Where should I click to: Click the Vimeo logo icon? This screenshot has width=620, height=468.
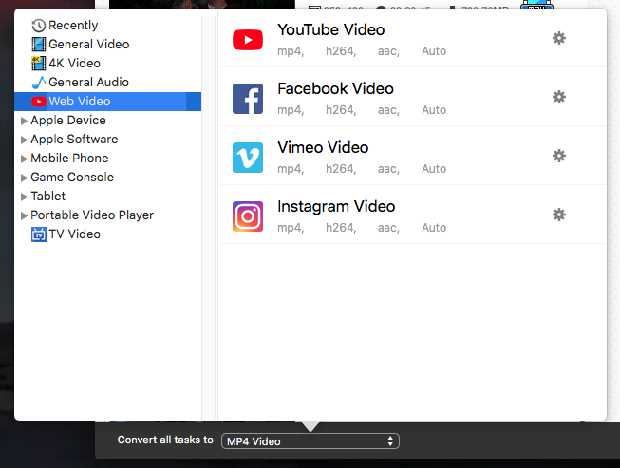[x=248, y=158]
